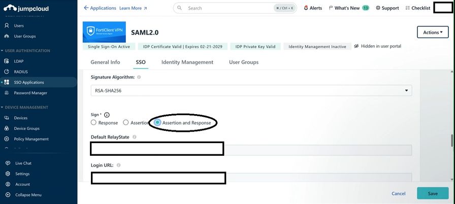Click the Device Groups icon

[7, 128]
